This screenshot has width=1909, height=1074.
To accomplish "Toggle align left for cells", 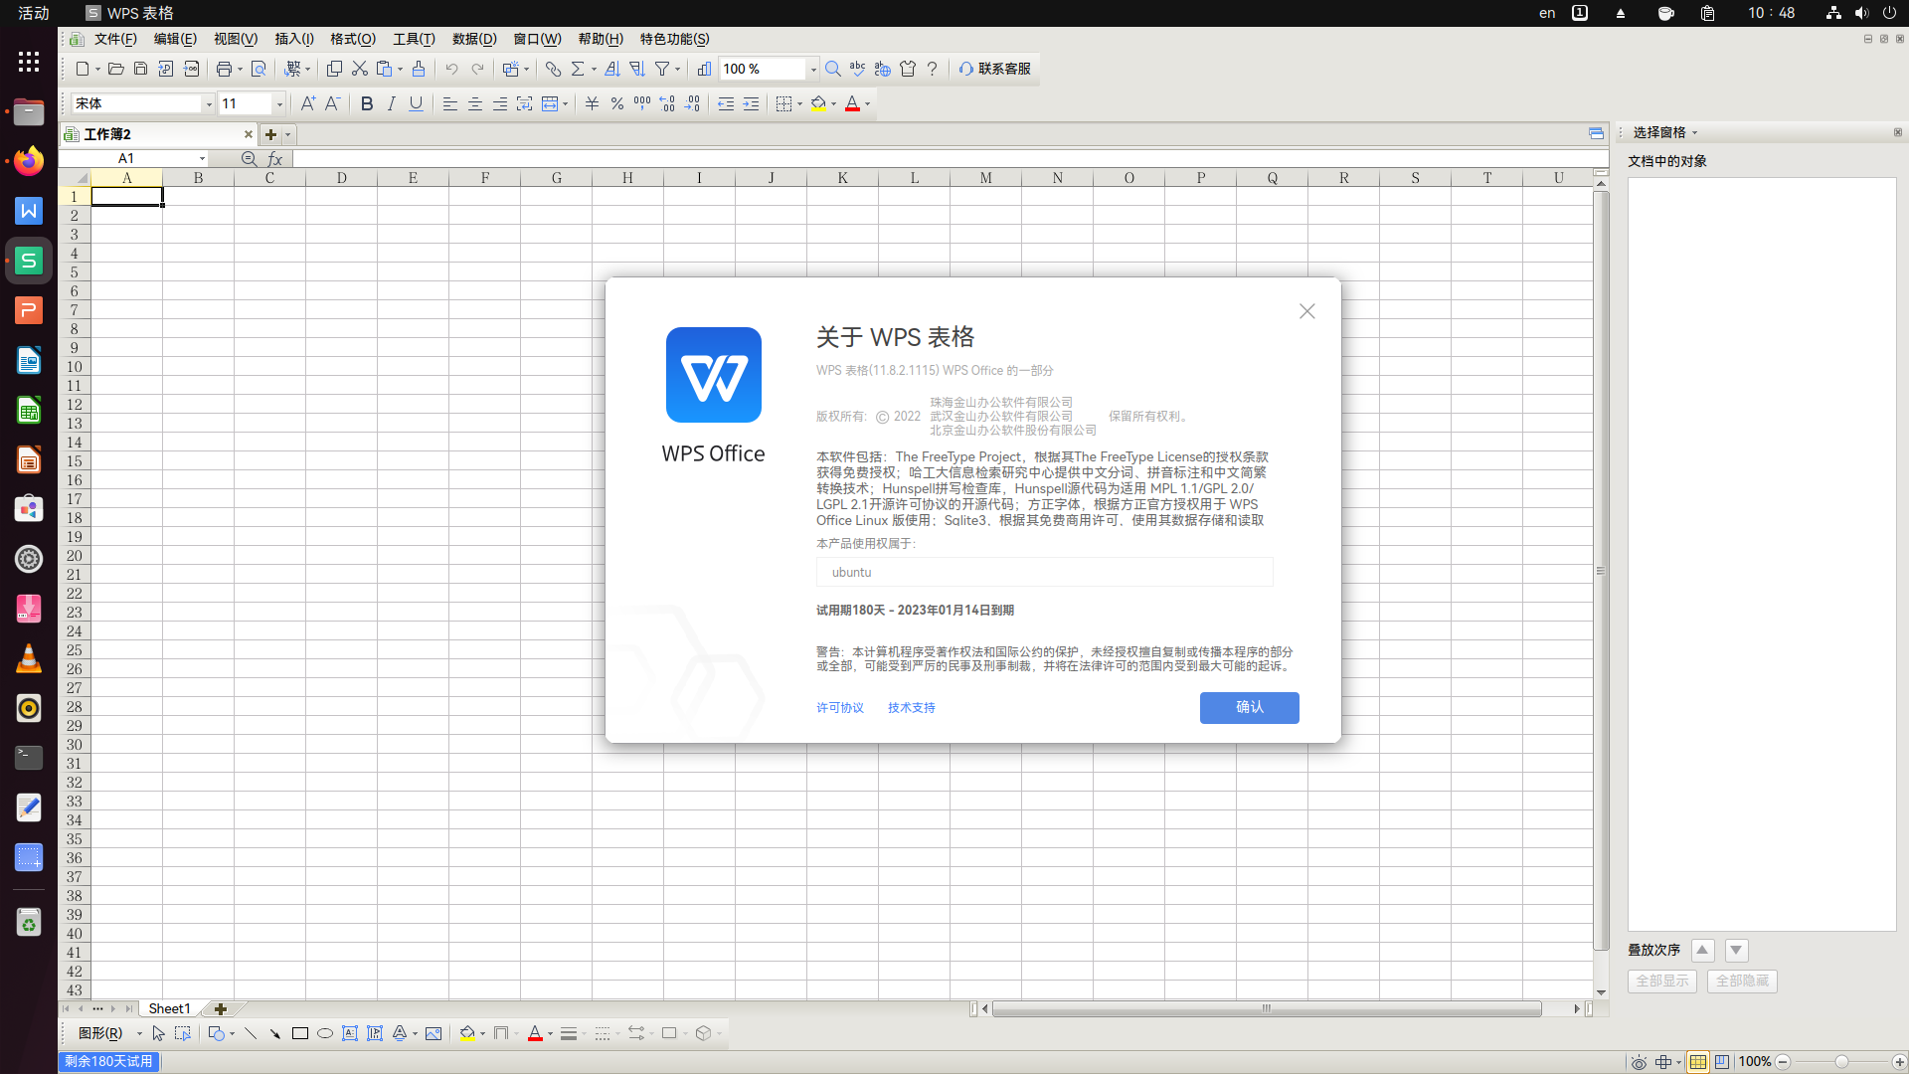I will click(450, 103).
